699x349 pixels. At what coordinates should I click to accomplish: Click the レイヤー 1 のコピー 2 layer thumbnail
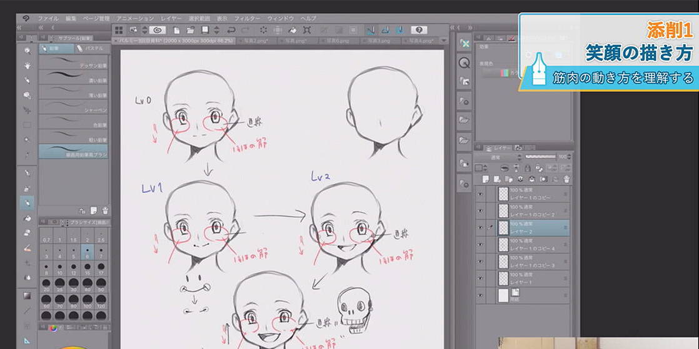(503, 211)
